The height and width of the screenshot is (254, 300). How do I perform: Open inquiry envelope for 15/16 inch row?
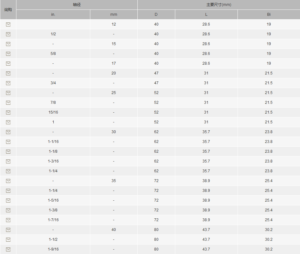pos(8,112)
